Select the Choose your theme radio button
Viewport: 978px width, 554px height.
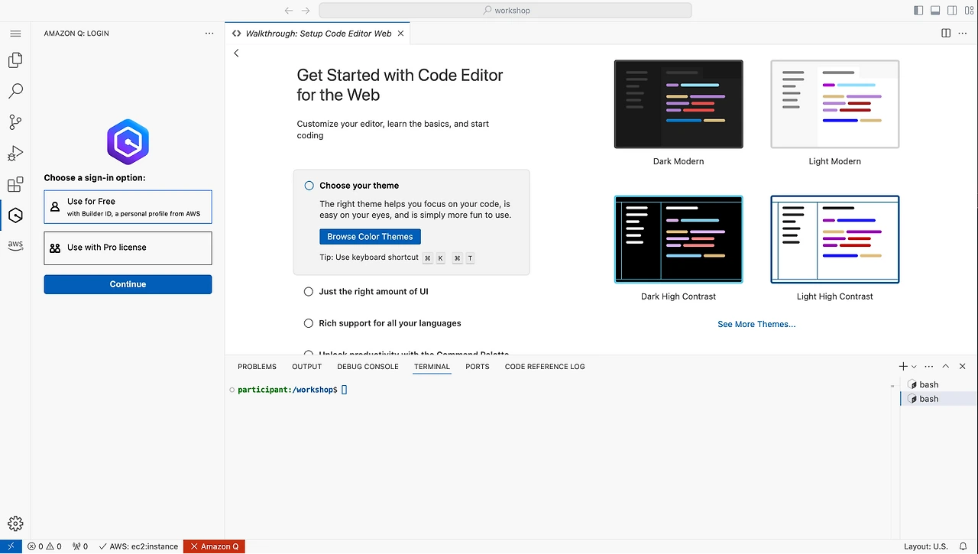pyautogui.click(x=309, y=185)
